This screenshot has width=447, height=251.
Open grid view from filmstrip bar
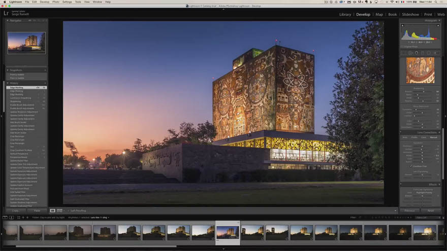coord(18,218)
